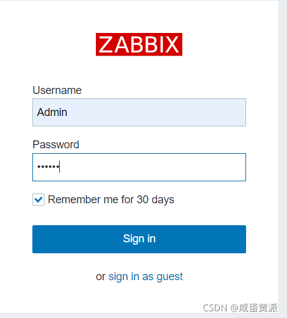Viewport: 287px width, 318px height.
Task: Click the red ZABBIX logo
Action: point(139,45)
